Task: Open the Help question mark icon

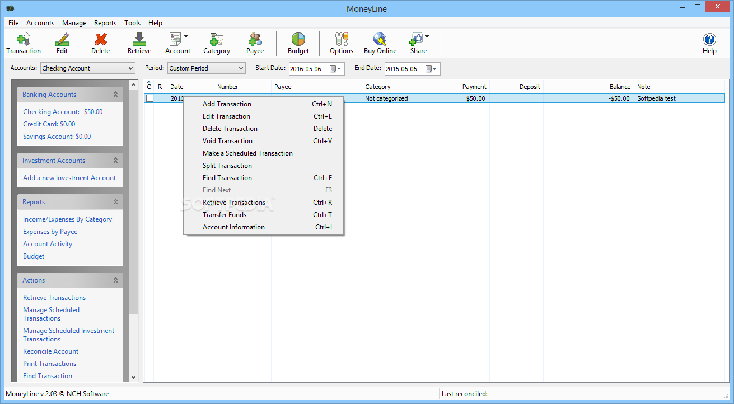Action: (x=709, y=39)
